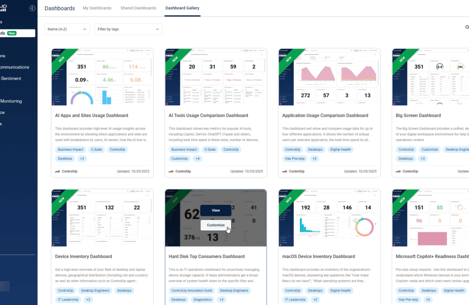Click View on Hard Disk Top Consumers Dashboard
Image resolution: width=469 pixels, height=305 pixels.
[x=216, y=210]
